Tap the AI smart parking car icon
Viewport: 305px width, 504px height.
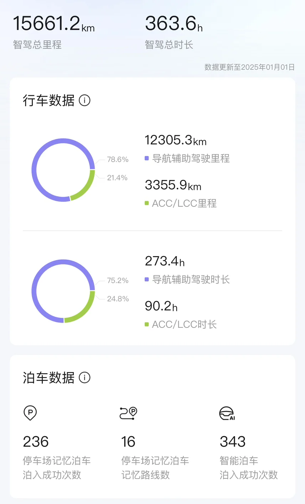[x=227, y=413]
